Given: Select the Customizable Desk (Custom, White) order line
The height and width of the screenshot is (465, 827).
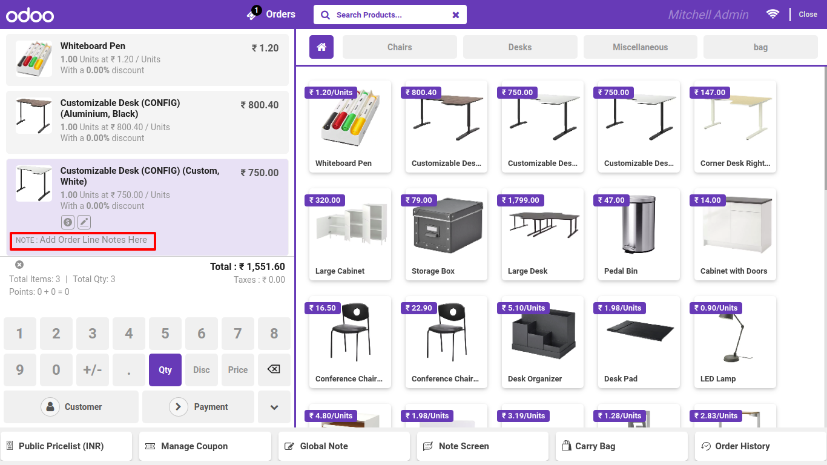Looking at the screenshot, I should point(147,207).
